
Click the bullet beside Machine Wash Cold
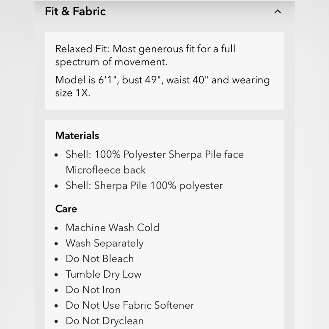56,228
